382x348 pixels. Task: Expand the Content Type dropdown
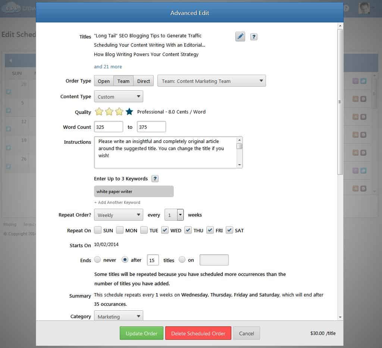tap(118, 96)
